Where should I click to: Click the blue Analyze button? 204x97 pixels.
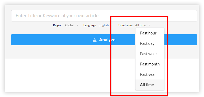tap(104, 40)
